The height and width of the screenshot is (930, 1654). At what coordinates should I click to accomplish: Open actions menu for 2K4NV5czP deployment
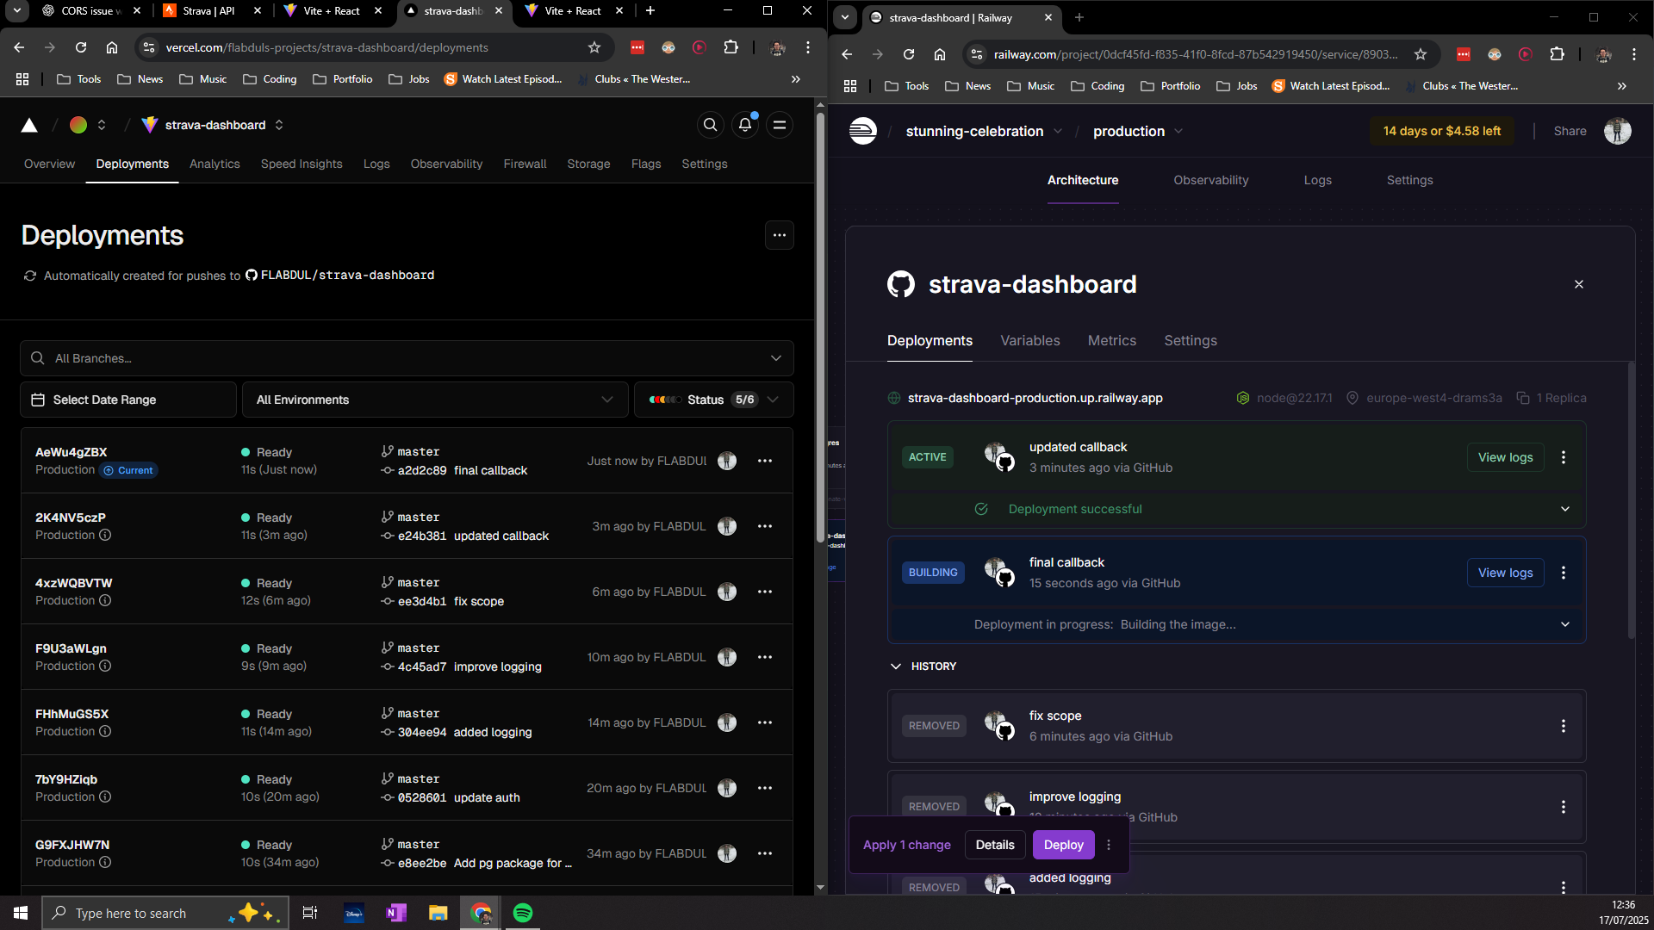pyautogui.click(x=765, y=526)
